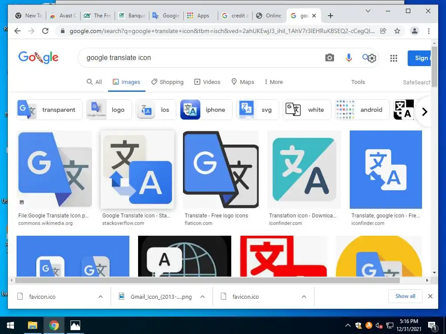
Task: Open SafeSearch settings
Action: [x=417, y=82]
